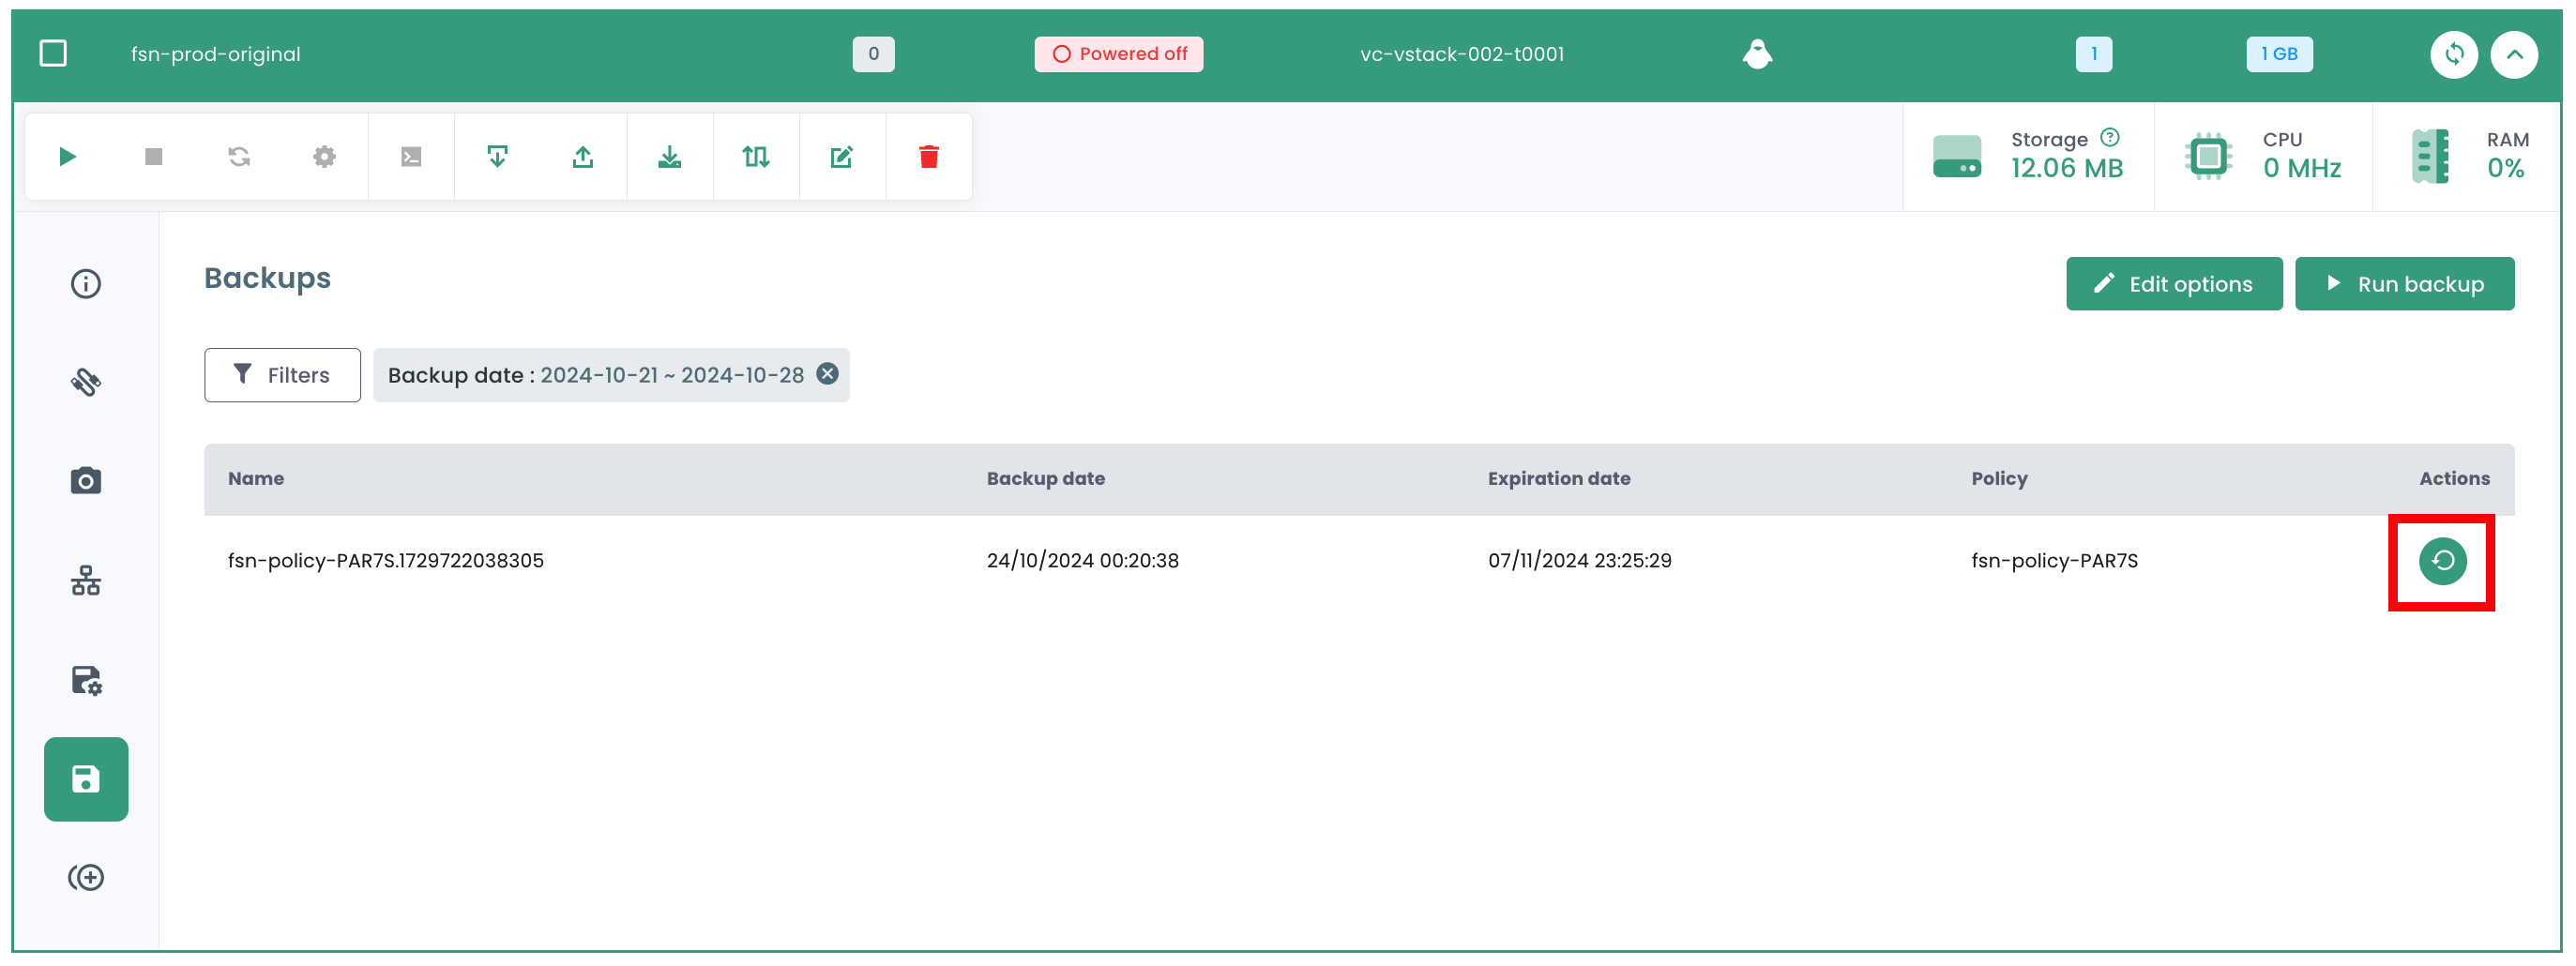Click the info icon in the sidebar

(86, 283)
